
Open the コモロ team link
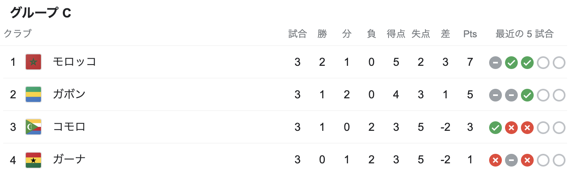pos(69,127)
